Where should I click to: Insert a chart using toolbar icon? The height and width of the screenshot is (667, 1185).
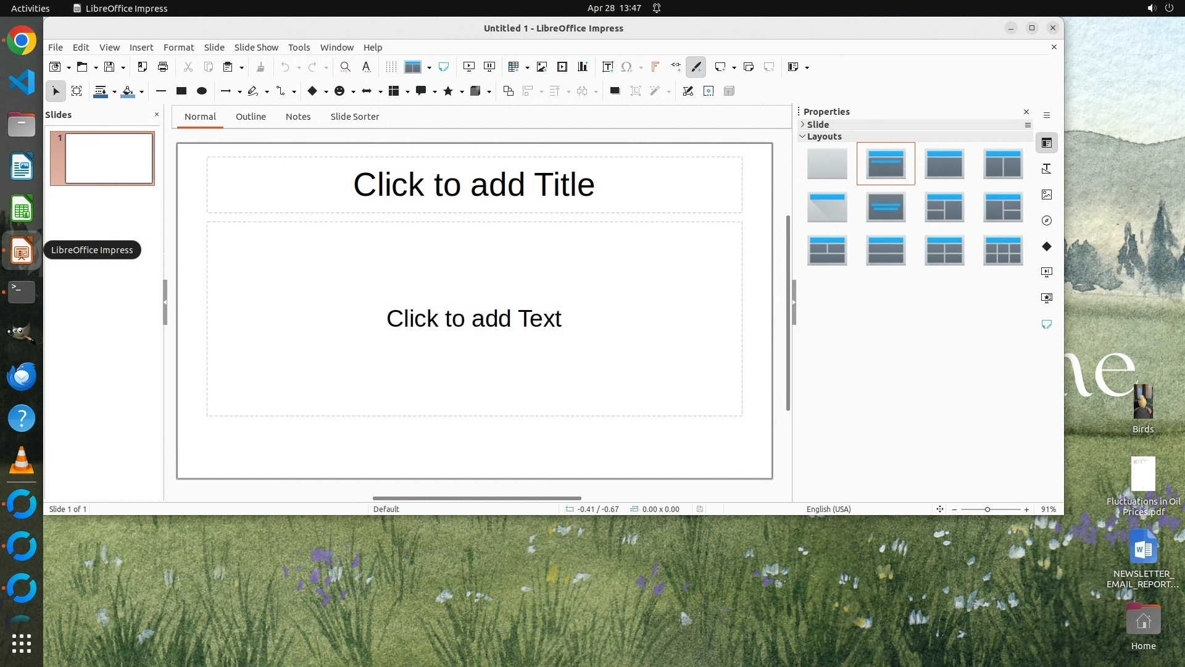(582, 67)
